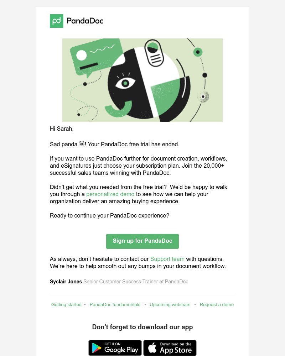Click the 'Hi Sarah,' greeting line

click(x=62, y=129)
